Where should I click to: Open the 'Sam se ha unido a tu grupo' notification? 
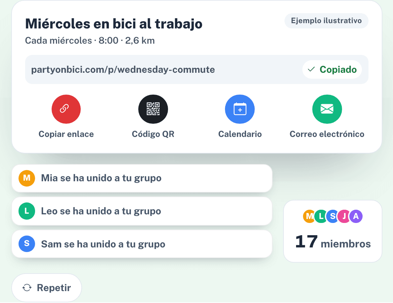[x=142, y=244]
